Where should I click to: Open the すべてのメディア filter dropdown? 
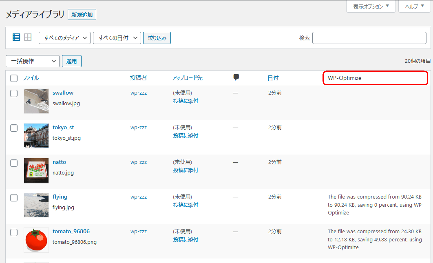coord(64,38)
